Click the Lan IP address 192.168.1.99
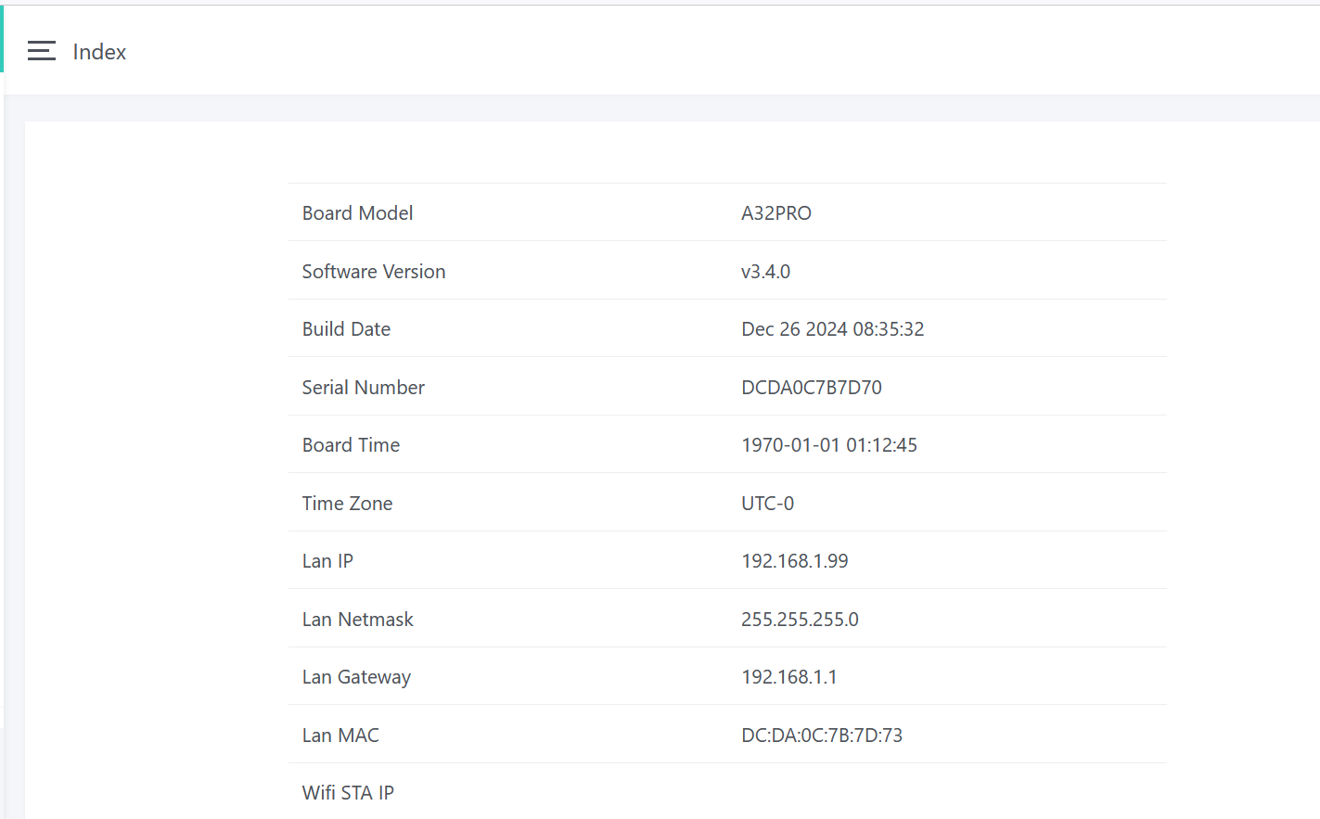This screenshot has height=819, width=1320. click(794, 561)
